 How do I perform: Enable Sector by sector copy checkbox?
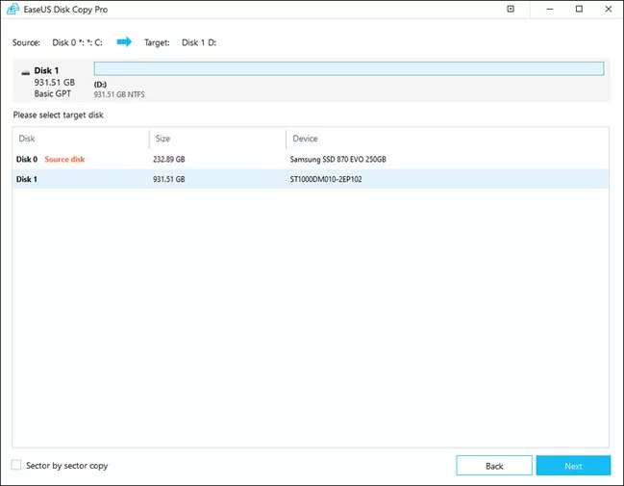16,465
